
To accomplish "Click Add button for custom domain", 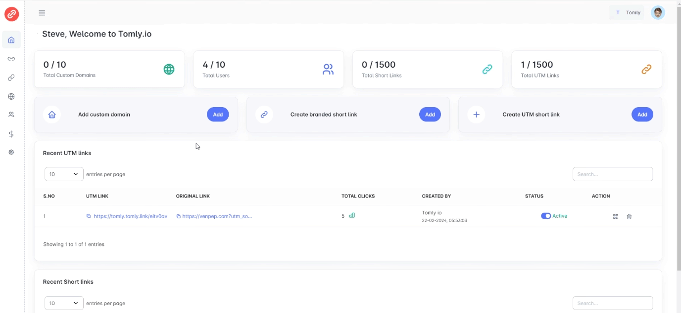I will click(x=218, y=115).
